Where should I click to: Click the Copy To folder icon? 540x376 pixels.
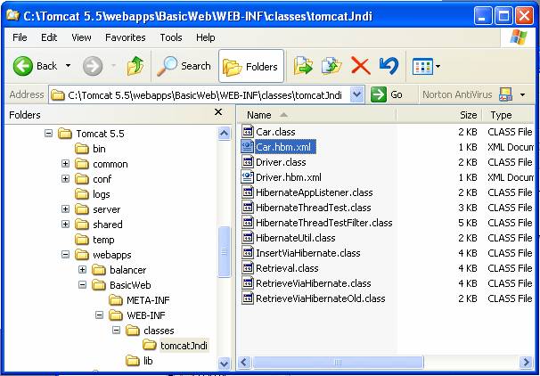[x=331, y=66]
